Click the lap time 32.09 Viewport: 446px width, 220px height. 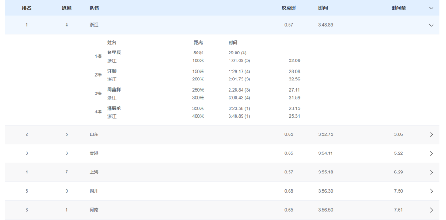point(295,60)
